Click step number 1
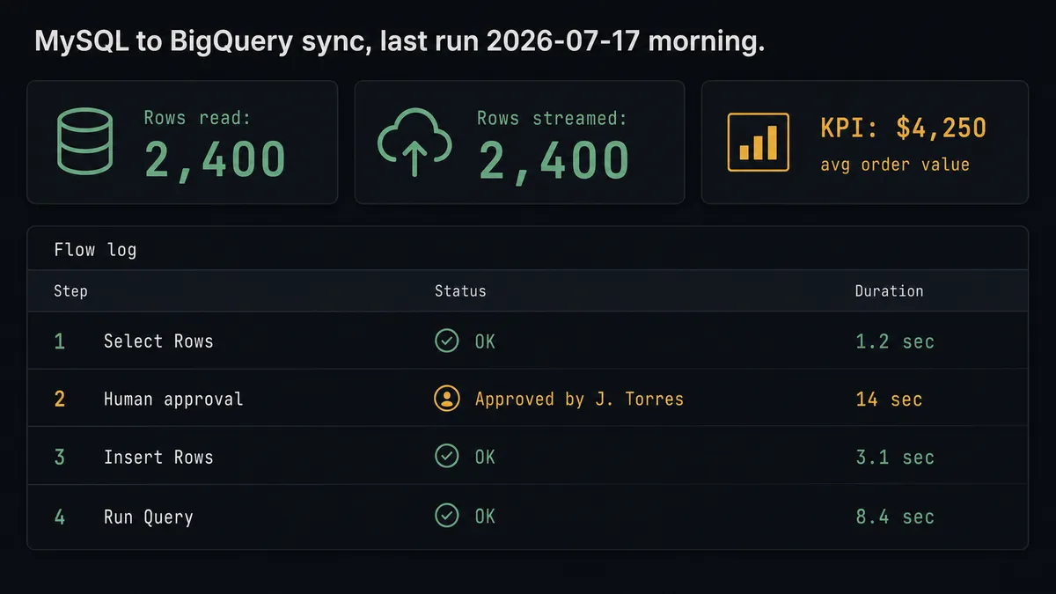This screenshot has height=594, width=1056. pos(60,341)
